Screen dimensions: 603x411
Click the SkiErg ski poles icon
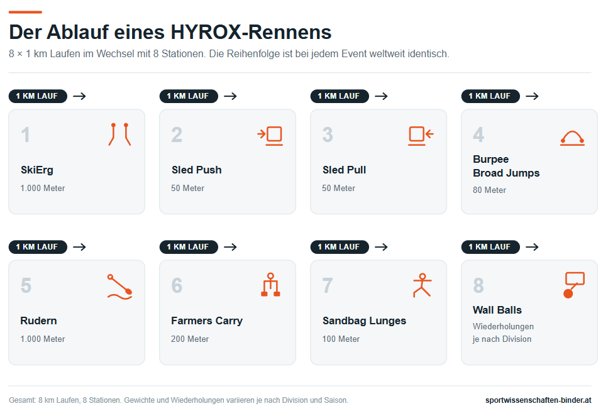click(x=119, y=134)
